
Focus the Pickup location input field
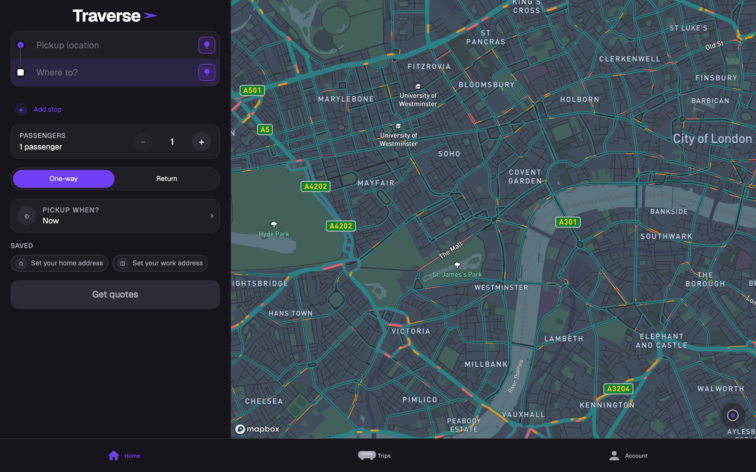point(115,45)
